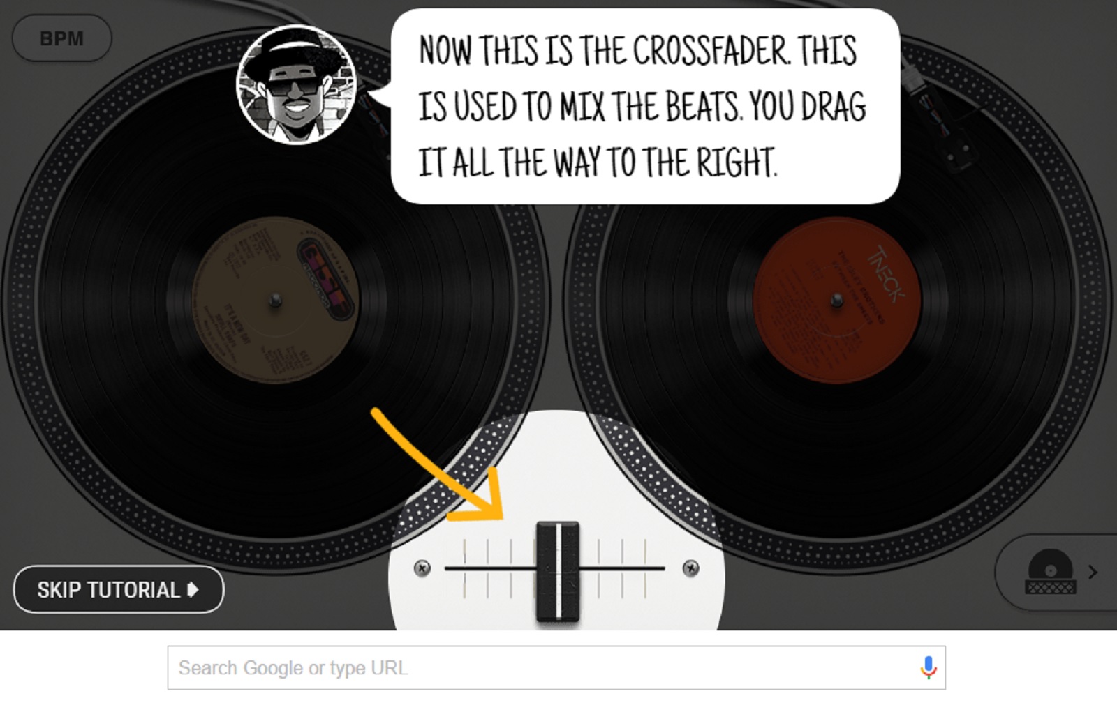
Task: Click the BPM button
Action: click(x=61, y=38)
